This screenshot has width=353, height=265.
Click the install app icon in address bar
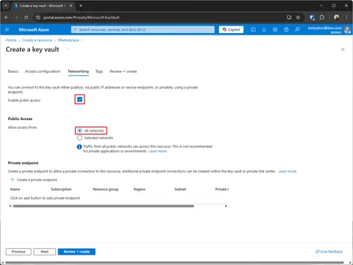[289, 18]
